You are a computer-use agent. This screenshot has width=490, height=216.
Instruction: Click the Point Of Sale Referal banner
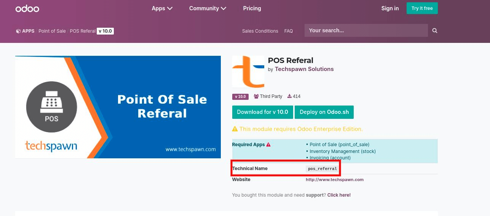[118, 107]
